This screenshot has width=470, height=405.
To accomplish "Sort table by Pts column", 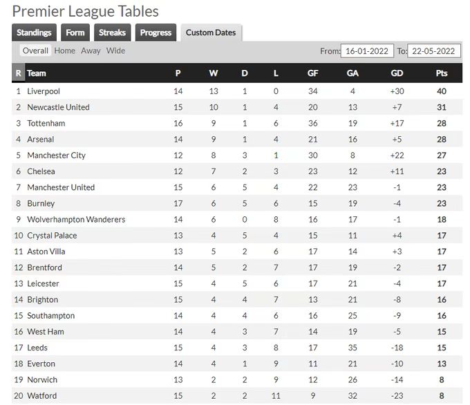I will 442,73.
